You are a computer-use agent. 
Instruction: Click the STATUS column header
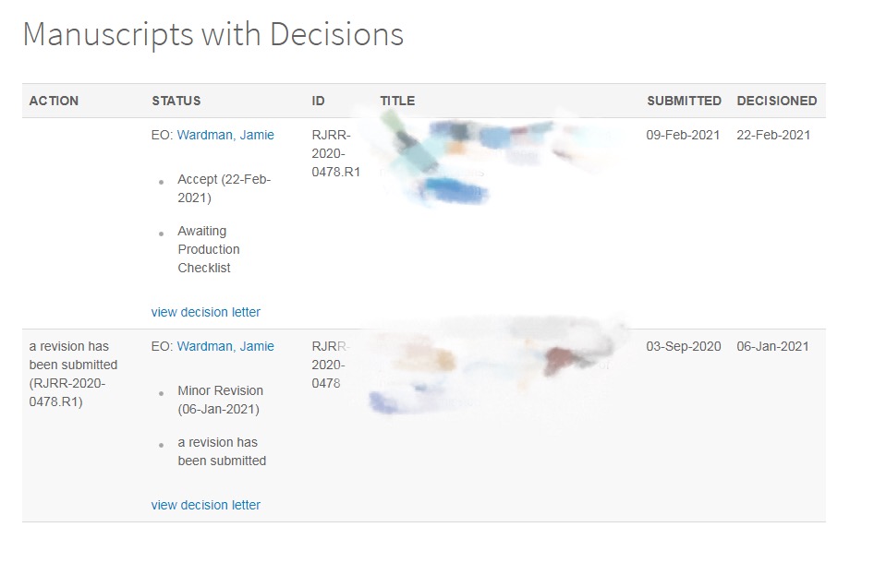pyautogui.click(x=176, y=101)
